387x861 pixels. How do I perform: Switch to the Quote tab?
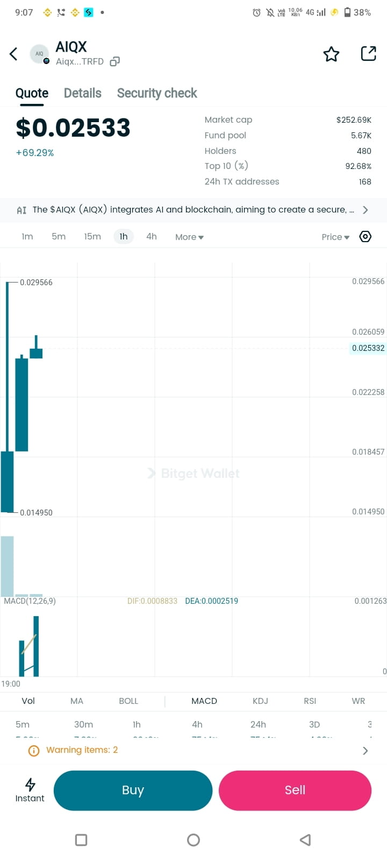pyautogui.click(x=32, y=93)
